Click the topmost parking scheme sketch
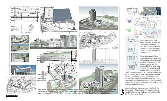 [x=132, y=40]
